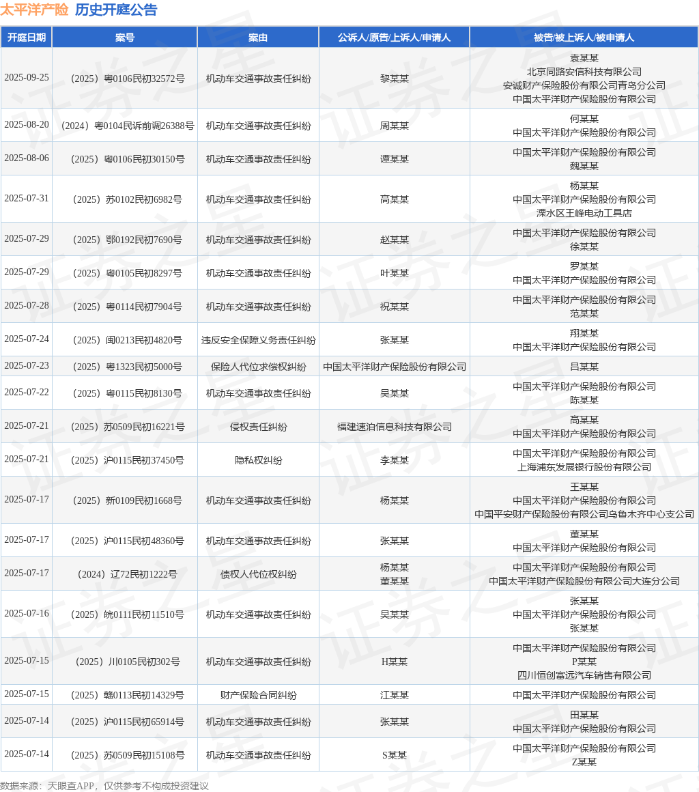Click defendant 魏某某
The width and height of the screenshot is (699, 792).
tap(584, 166)
